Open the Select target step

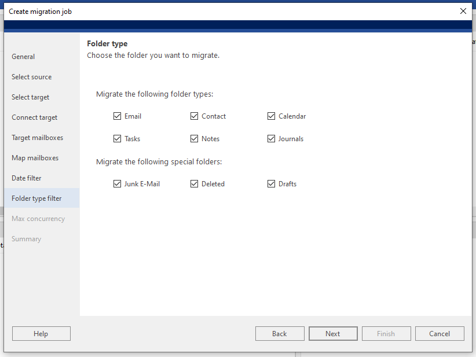[30, 97]
